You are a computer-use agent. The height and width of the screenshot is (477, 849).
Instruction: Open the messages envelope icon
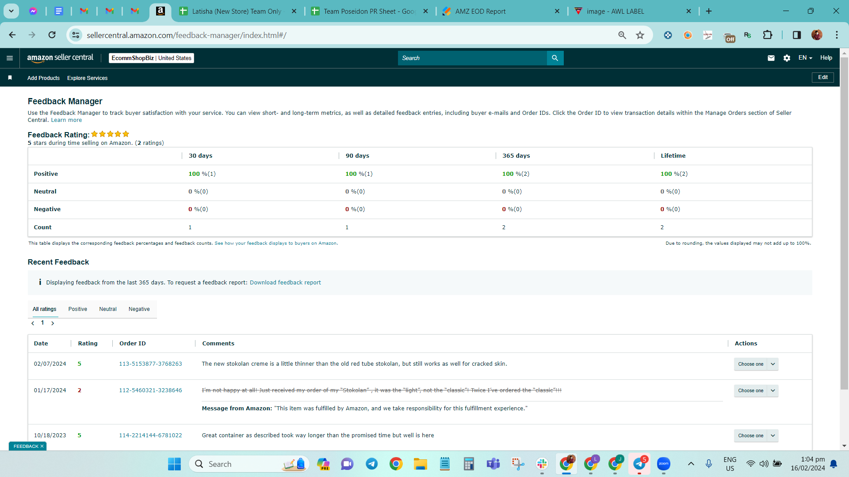[771, 58]
